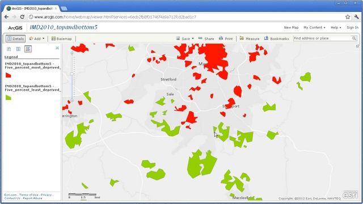Image resolution: width=363 pixels, height=204 pixels.
Task: Close the Details side panel
Action: pyautogui.click(x=57, y=48)
